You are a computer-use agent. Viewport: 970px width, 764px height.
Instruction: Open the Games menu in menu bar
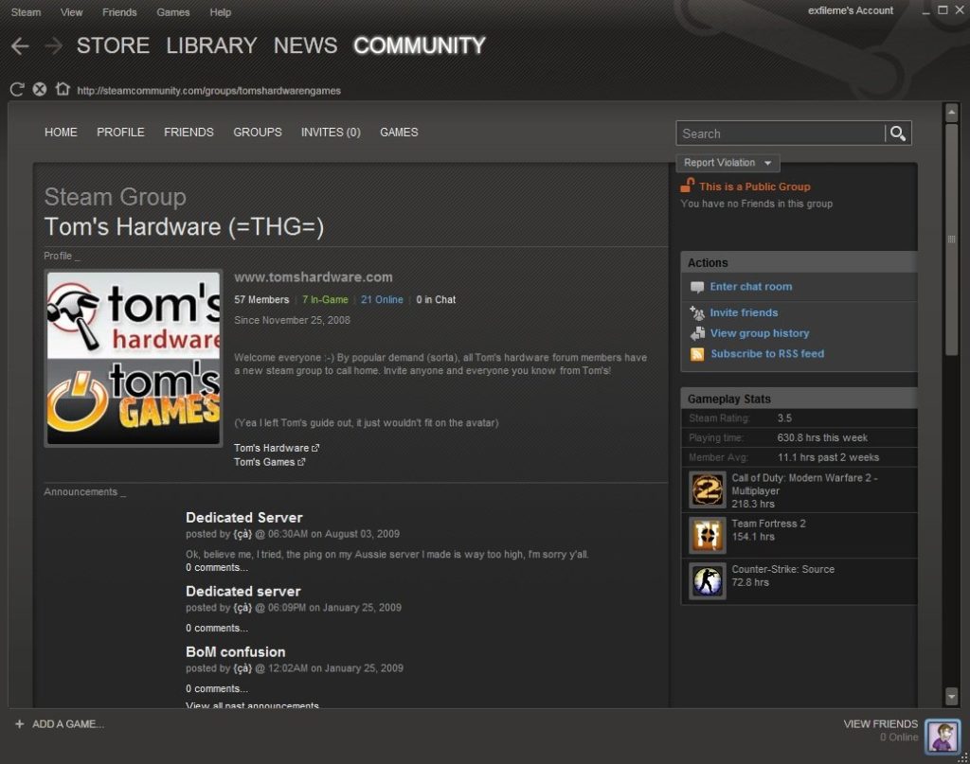[173, 12]
